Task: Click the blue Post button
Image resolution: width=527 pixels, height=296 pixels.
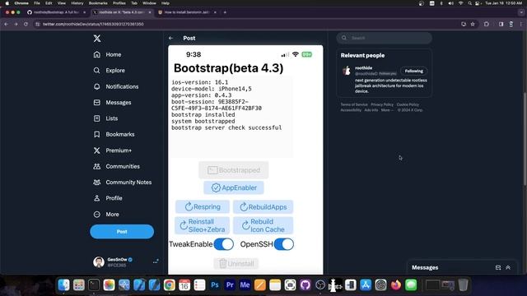Action: tap(122, 232)
